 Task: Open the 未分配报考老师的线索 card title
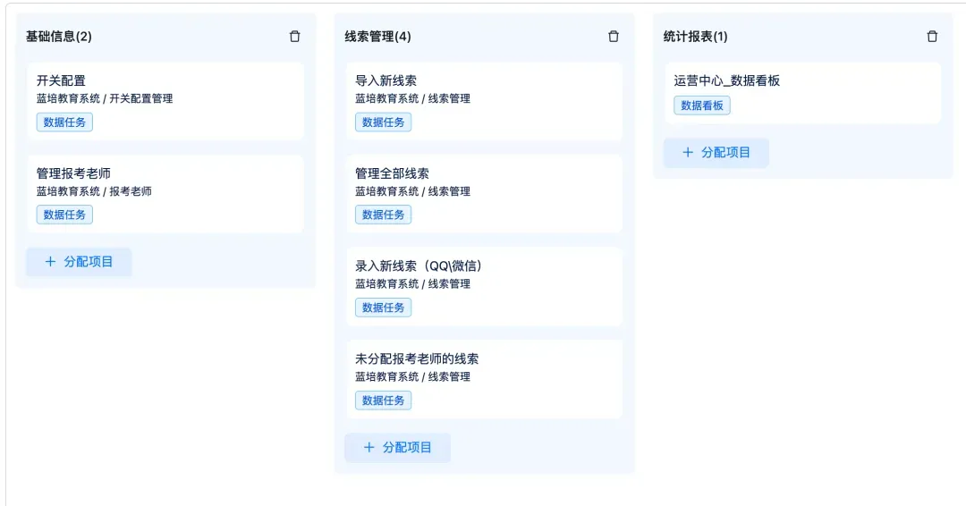(x=417, y=358)
